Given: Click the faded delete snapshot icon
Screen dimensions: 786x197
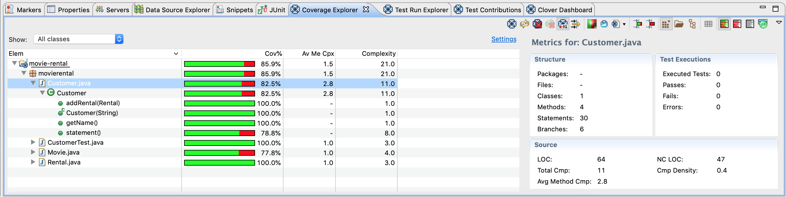Looking at the screenshot, I should pos(550,24).
